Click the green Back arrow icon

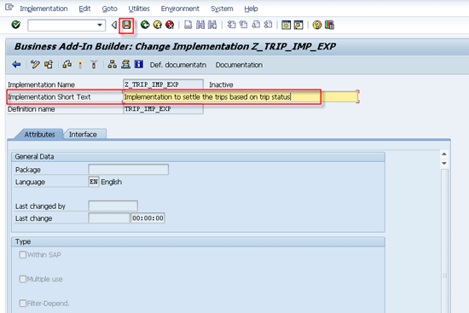pos(145,25)
